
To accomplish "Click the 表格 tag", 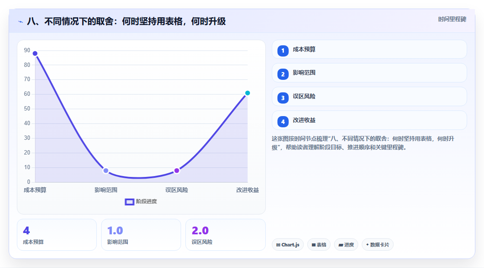I will (319, 245).
